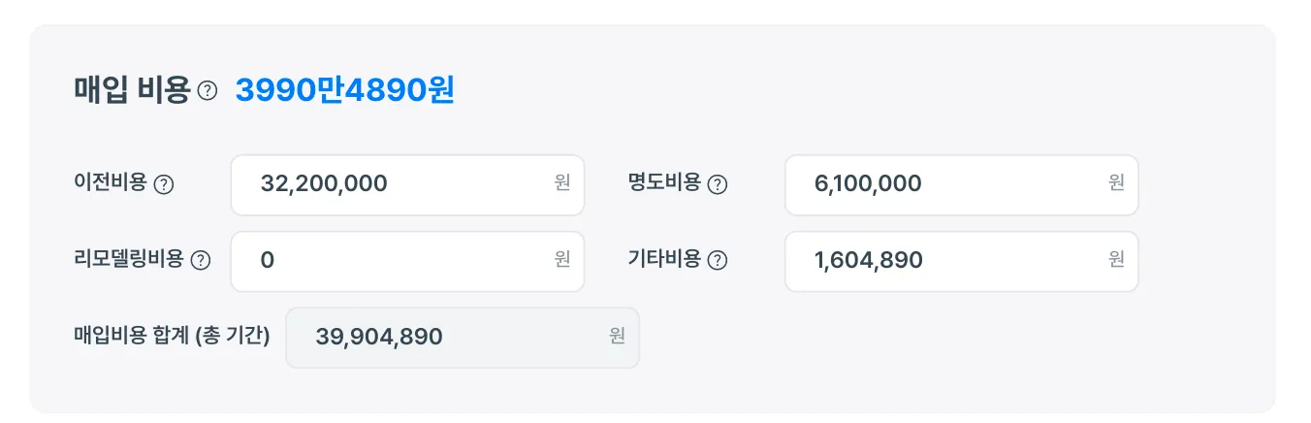Click the 원 unit in the 매입비용 합계 field

618,337
